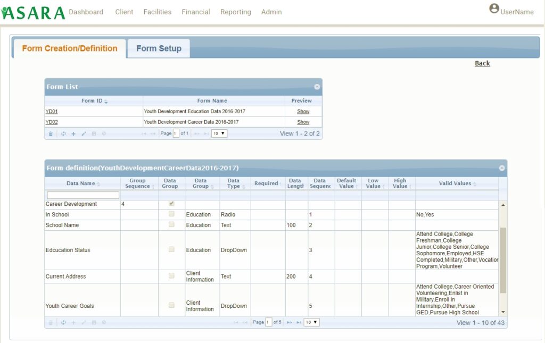Viewport: 545px width, 343px height.
Task: Switch to the Form Setup tab
Action: (158, 48)
